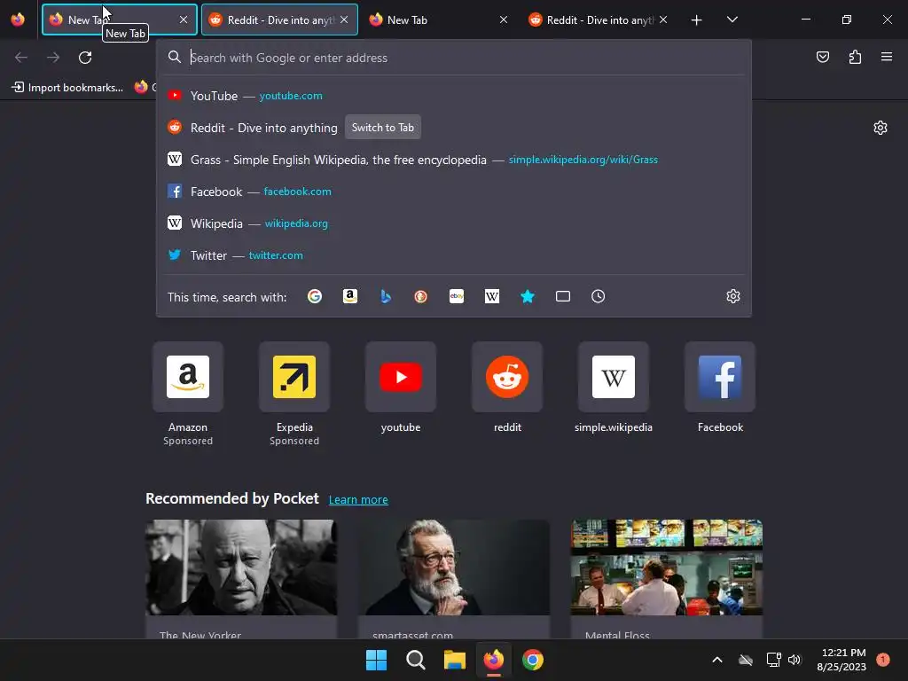
Task: Search this time with eBay icon
Action: [x=457, y=296]
